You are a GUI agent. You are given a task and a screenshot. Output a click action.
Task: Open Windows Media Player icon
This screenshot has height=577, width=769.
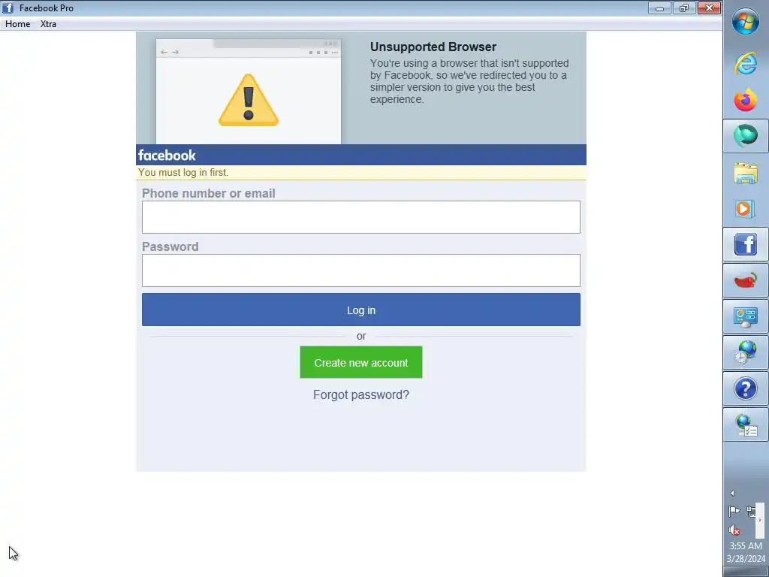coord(746,209)
